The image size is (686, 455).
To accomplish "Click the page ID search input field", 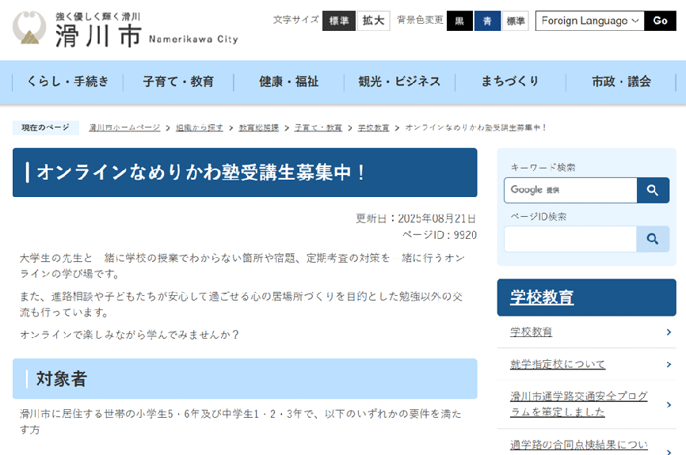I will point(570,239).
